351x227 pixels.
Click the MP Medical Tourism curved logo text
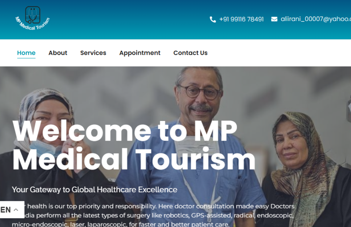33,24
